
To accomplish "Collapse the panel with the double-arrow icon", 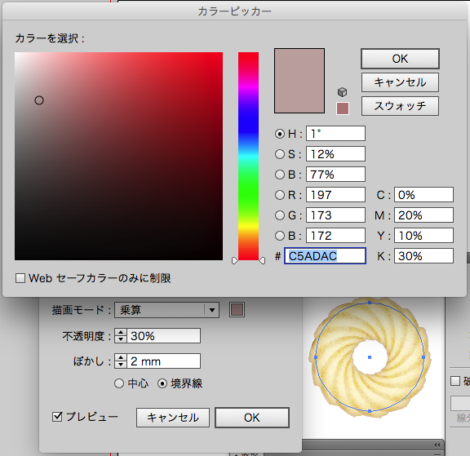I will point(437,445).
